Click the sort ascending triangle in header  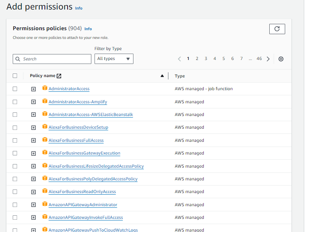(162, 76)
